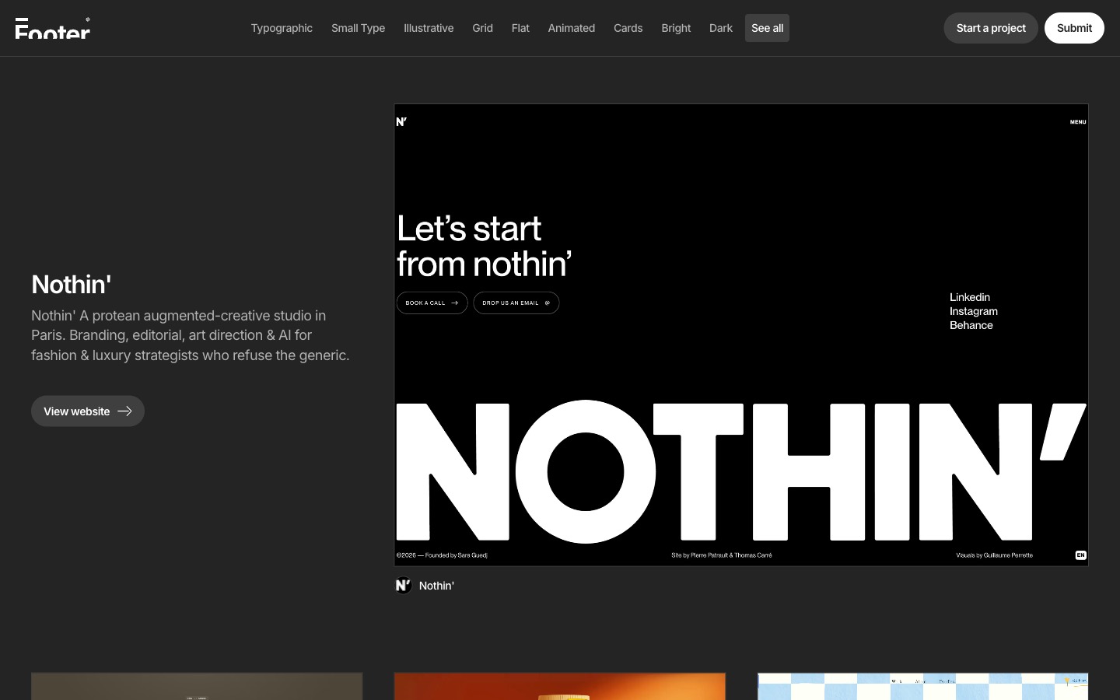Click the N' logo inside the preview

(401, 121)
